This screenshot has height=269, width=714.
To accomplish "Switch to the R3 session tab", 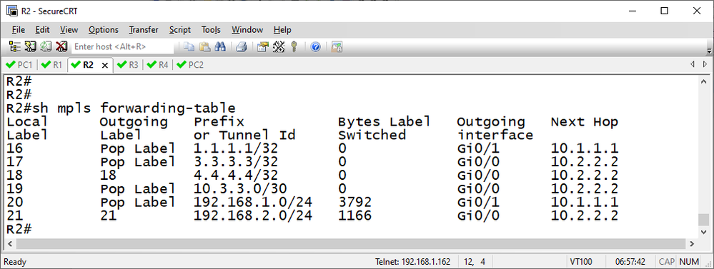I will pos(127,65).
